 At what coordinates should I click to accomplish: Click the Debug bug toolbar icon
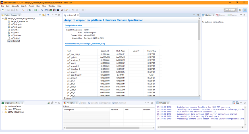pos(30,10)
